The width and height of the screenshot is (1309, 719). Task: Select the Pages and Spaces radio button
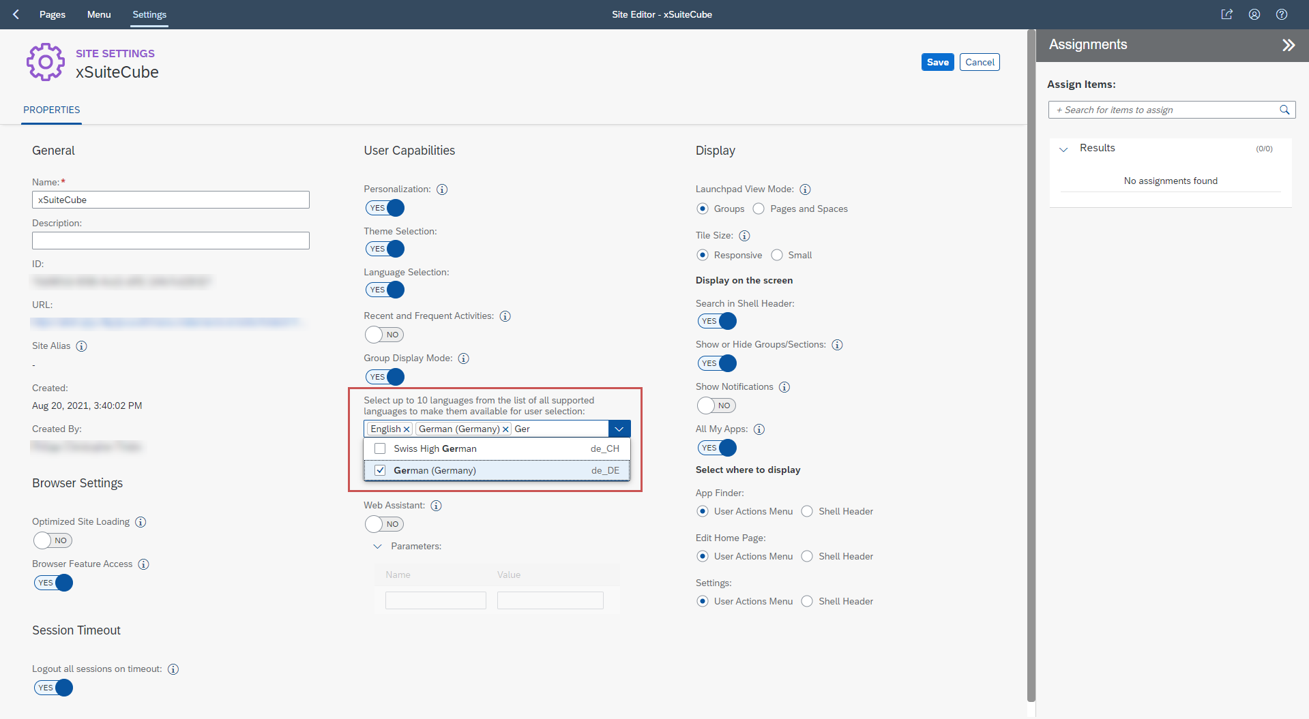pos(759,209)
